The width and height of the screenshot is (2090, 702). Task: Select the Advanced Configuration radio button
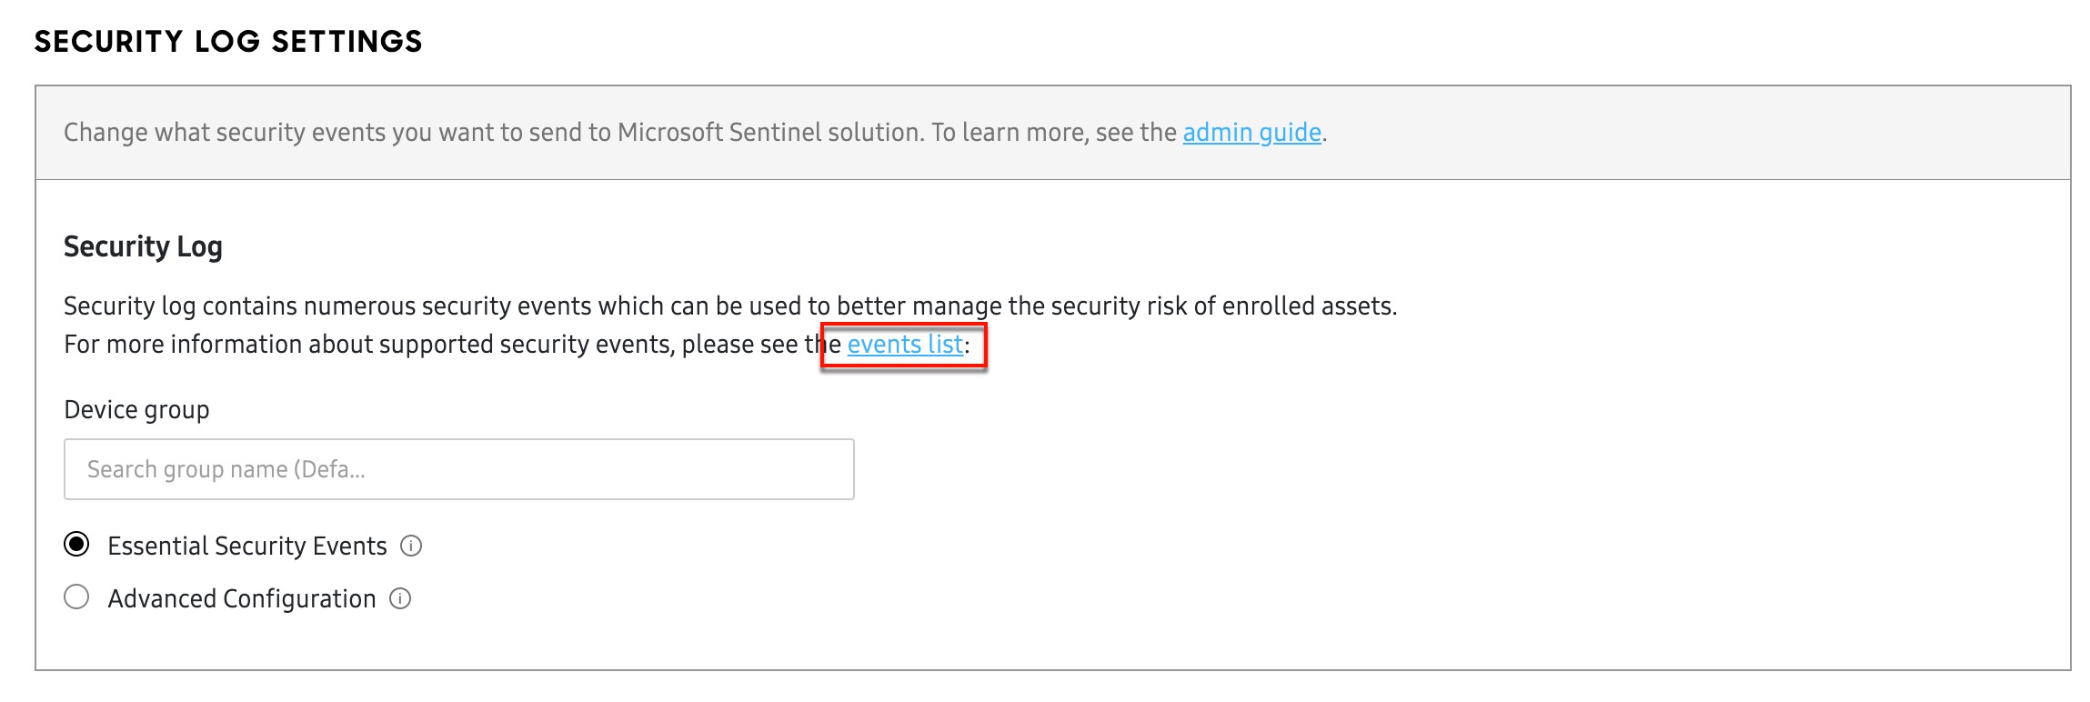pyautogui.click(x=76, y=597)
